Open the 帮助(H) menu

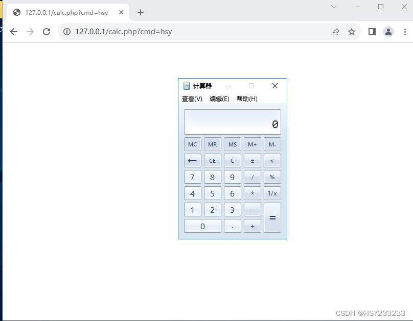coord(247,99)
